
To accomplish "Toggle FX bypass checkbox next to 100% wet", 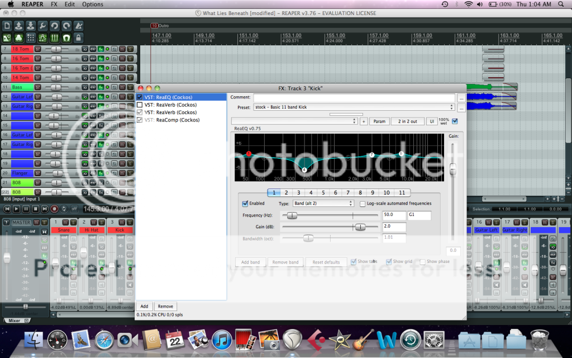I will 455,121.
